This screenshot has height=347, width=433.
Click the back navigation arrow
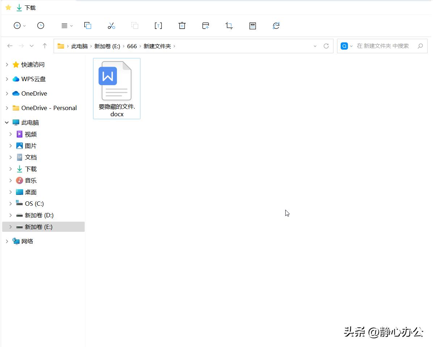(x=10, y=46)
